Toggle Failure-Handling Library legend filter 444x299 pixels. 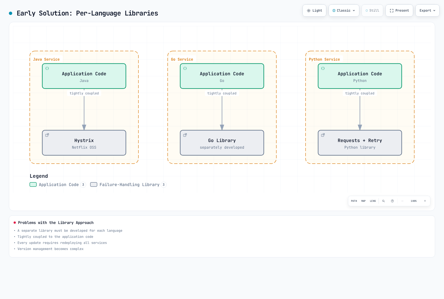(x=128, y=185)
